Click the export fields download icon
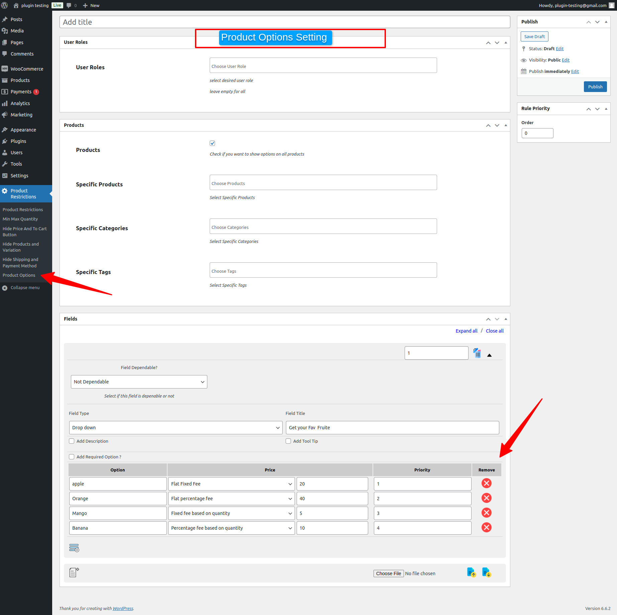The height and width of the screenshot is (615, 617). (x=487, y=573)
